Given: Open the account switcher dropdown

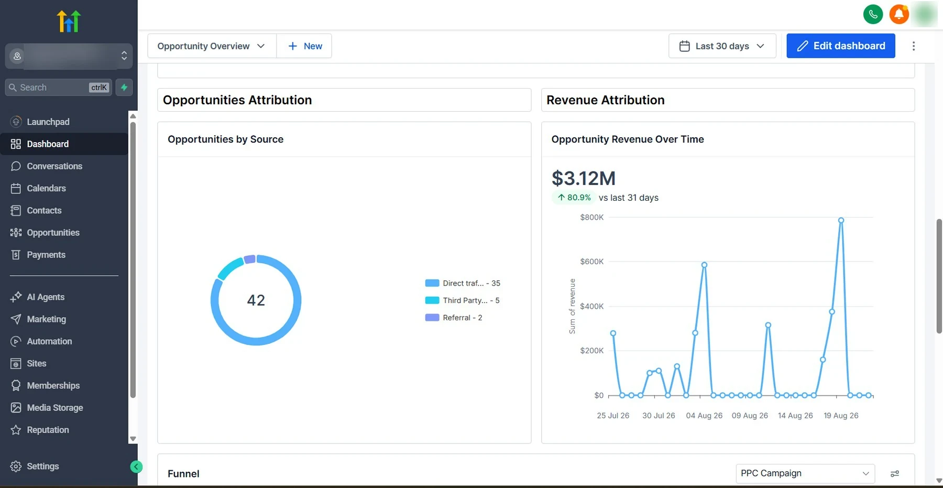Looking at the screenshot, I should click(x=69, y=56).
